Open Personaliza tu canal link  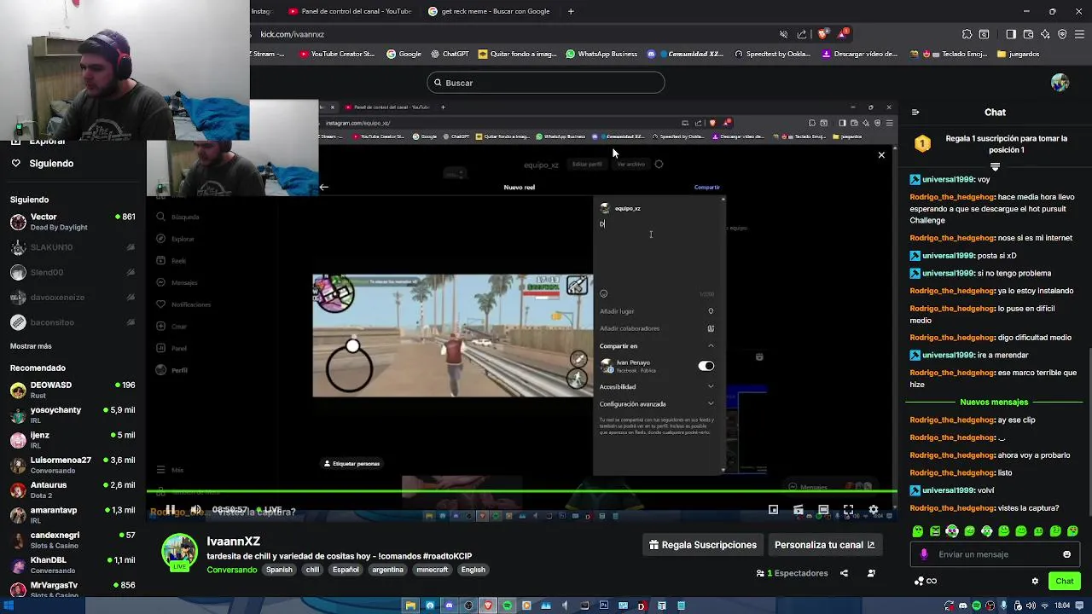tap(824, 545)
